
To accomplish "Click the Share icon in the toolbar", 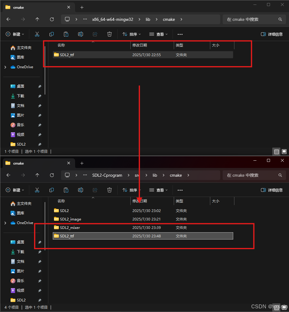I will click(x=95, y=34).
